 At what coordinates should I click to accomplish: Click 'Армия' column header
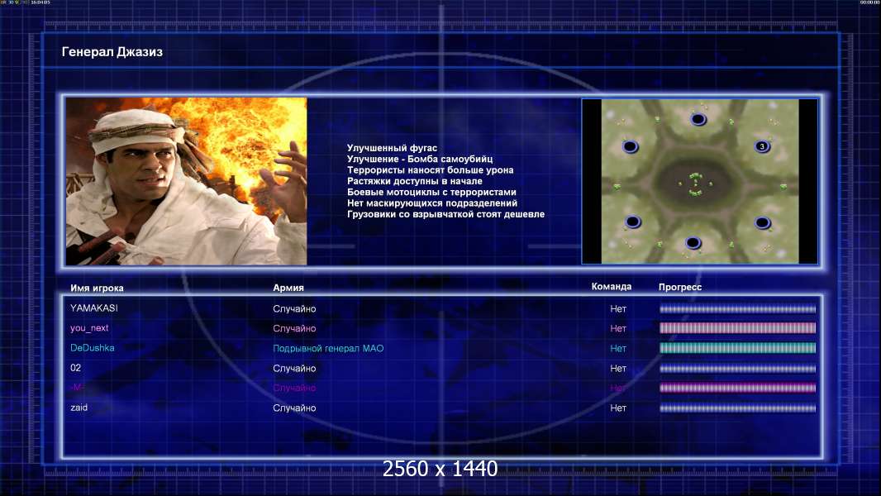(x=288, y=288)
